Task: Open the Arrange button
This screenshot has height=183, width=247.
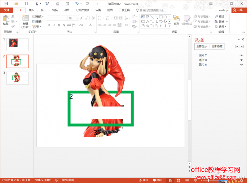Action: point(176,21)
